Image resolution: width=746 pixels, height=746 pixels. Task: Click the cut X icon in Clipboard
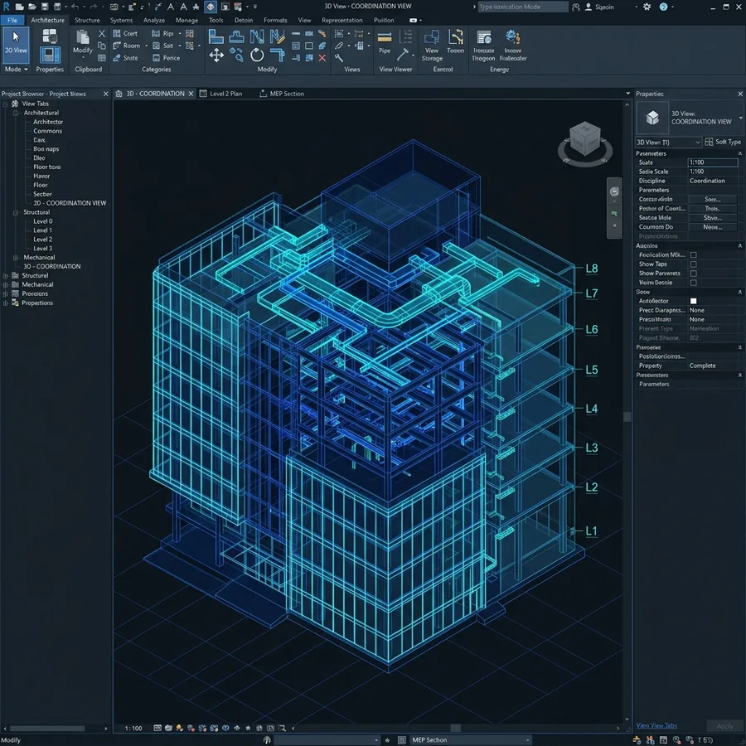pyautogui.click(x=101, y=33)
